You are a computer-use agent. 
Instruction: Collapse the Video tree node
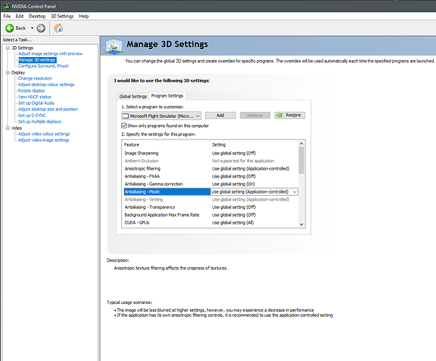[8, 128]
